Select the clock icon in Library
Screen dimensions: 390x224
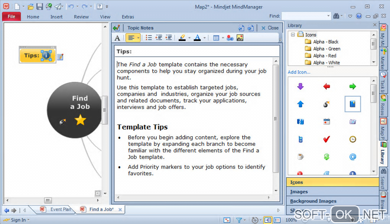(x=353, y=139)
